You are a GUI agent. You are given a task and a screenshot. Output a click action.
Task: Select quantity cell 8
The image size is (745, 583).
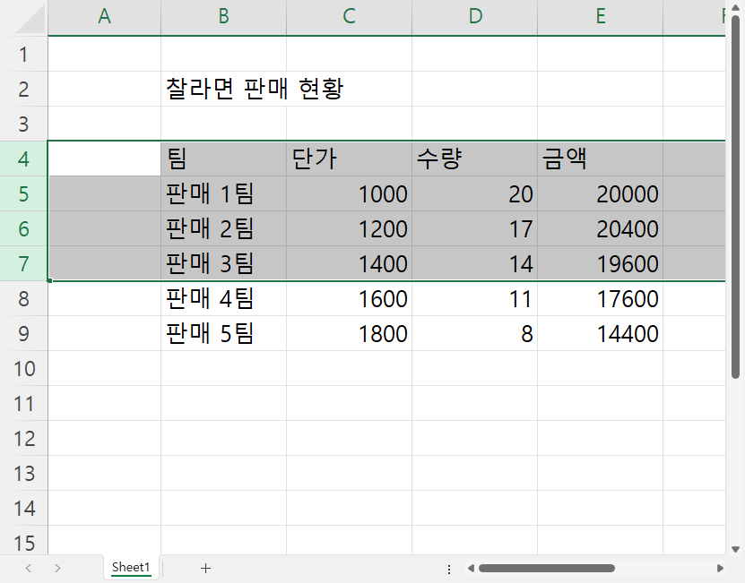(474, 333)
